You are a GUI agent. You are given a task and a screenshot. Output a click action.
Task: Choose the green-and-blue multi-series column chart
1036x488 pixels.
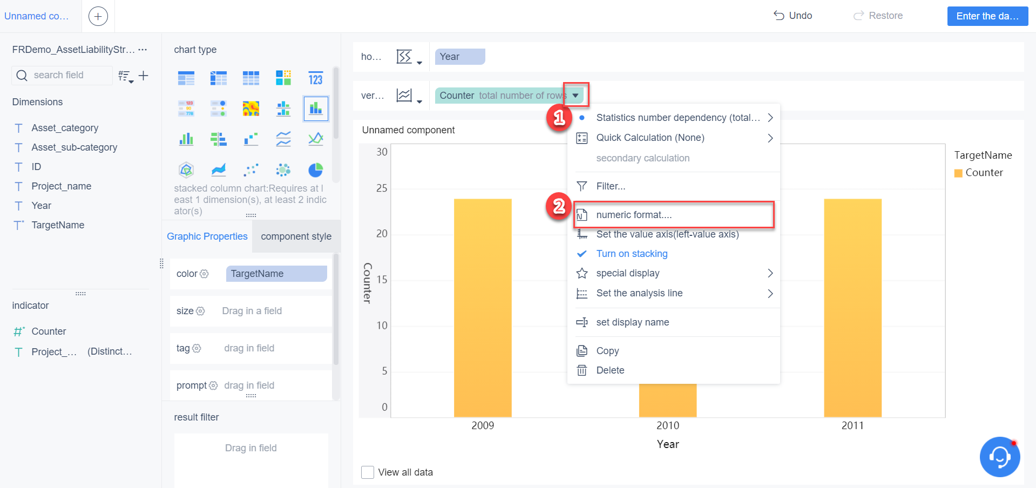tap(186, 139)
